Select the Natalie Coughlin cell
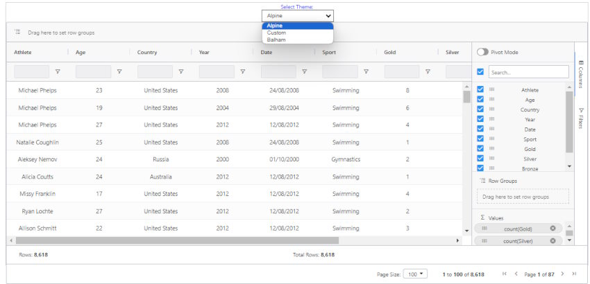 (37, 143)
